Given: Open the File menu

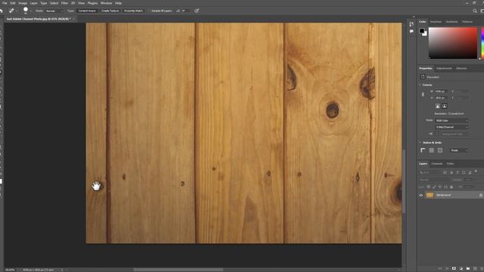Looking at the screenshot, I should point(5,3).
